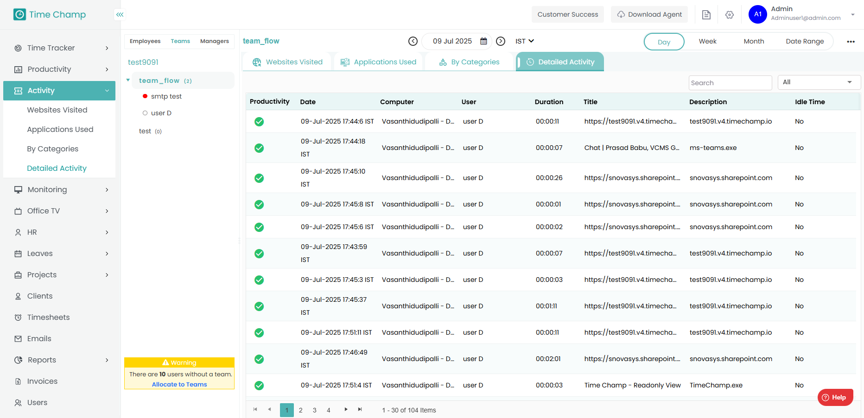Collapse the sidebar with double-chevron icon
864x418 pixels.
(x=120, y=15)
